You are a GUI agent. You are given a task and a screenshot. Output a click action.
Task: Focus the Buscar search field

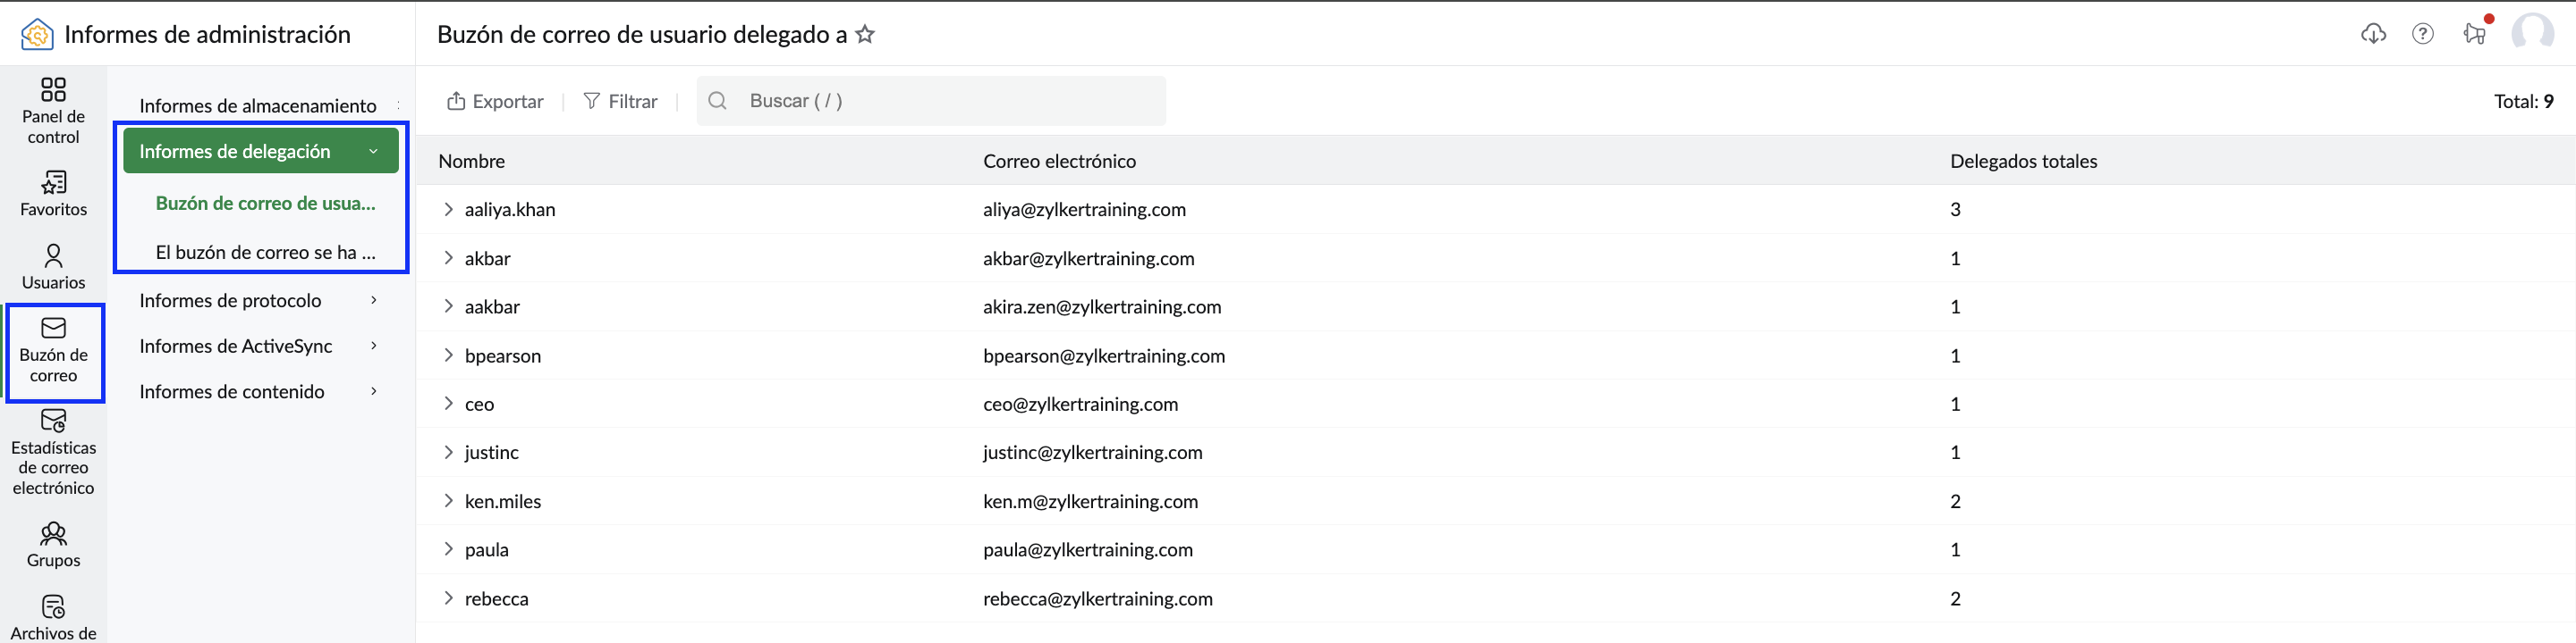coord(931,101)
